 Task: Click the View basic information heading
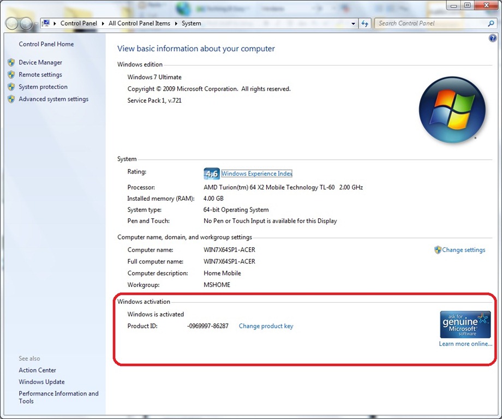[196, 49]
